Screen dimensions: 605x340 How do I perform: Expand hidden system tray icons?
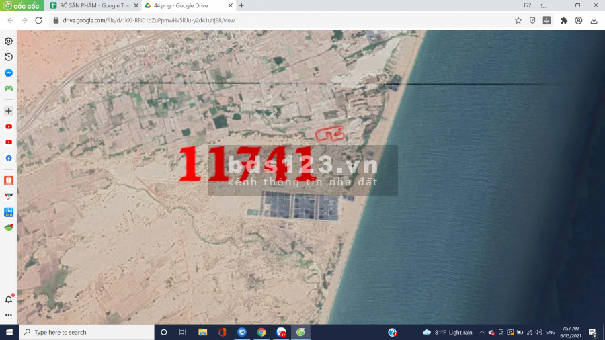pyautogui.click(x=482, y=332)
